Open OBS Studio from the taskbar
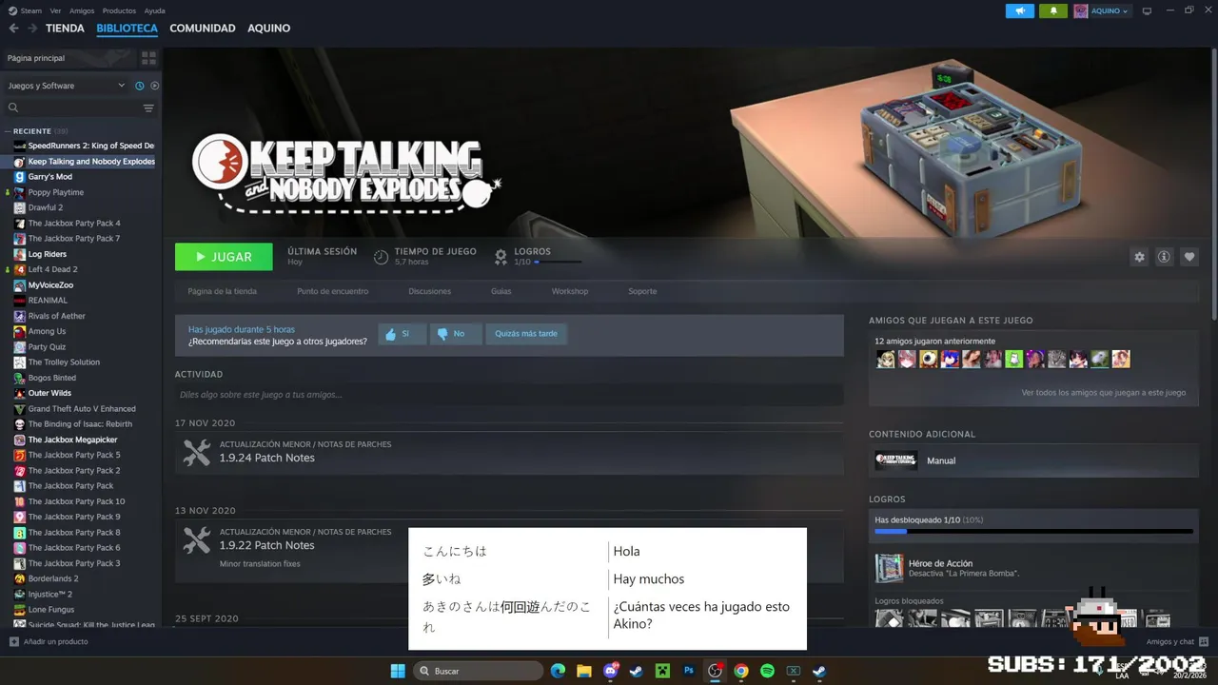The width and height of the screenshot is (1218, 685). click(715, 671)
